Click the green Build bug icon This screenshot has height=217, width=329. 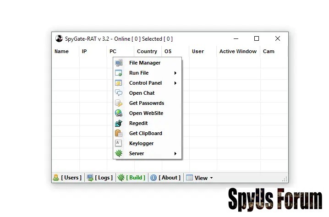click(121, 178)
